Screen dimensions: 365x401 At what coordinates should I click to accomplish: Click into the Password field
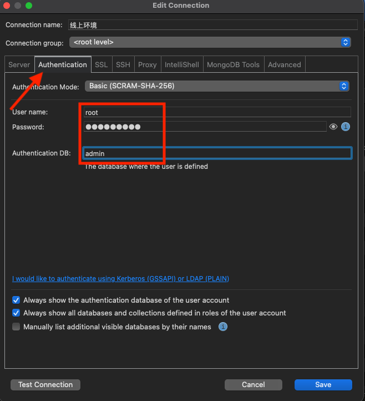click(x=205, y=127)
